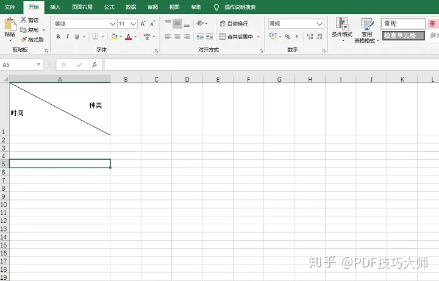Click the Cut (剪切) scissors icon
This screenshot has width=439, height=281.
(24, 20)
